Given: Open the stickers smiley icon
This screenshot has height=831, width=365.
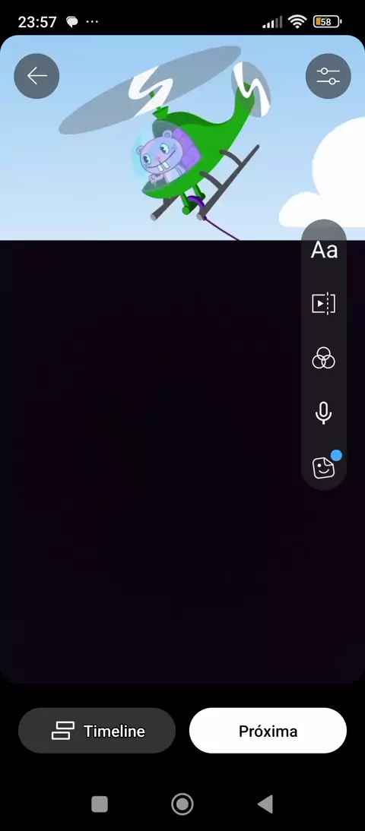Looking at the screenshot, I should (324, 467).
